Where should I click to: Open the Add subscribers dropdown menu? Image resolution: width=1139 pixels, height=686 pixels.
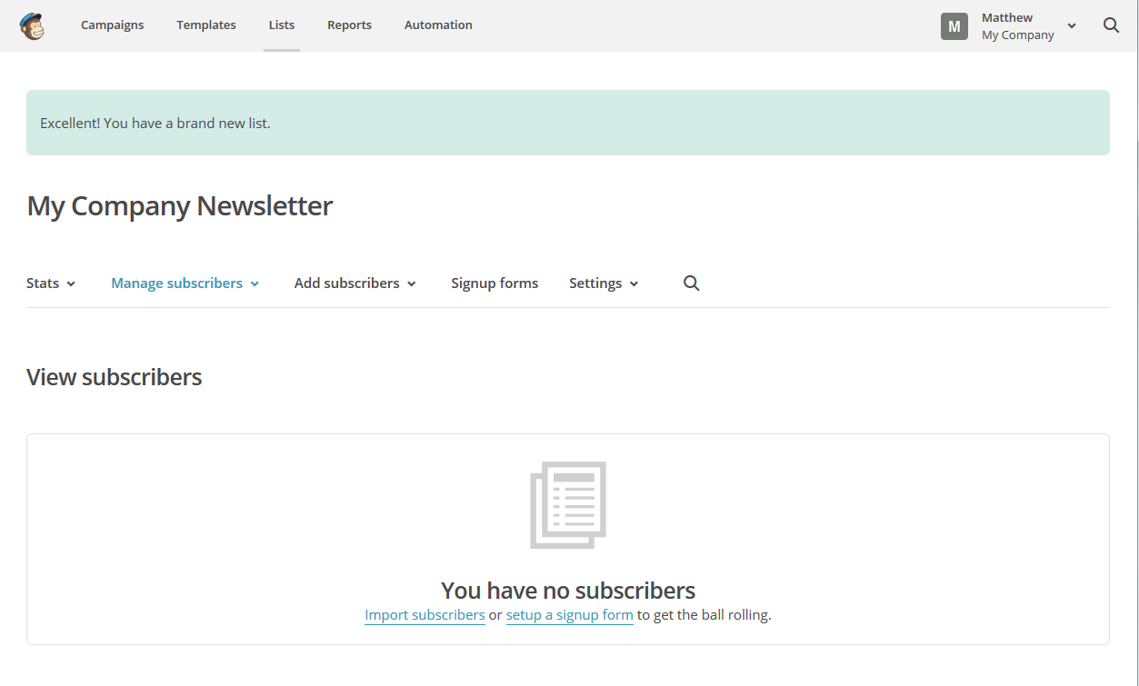tap(355, 283)
